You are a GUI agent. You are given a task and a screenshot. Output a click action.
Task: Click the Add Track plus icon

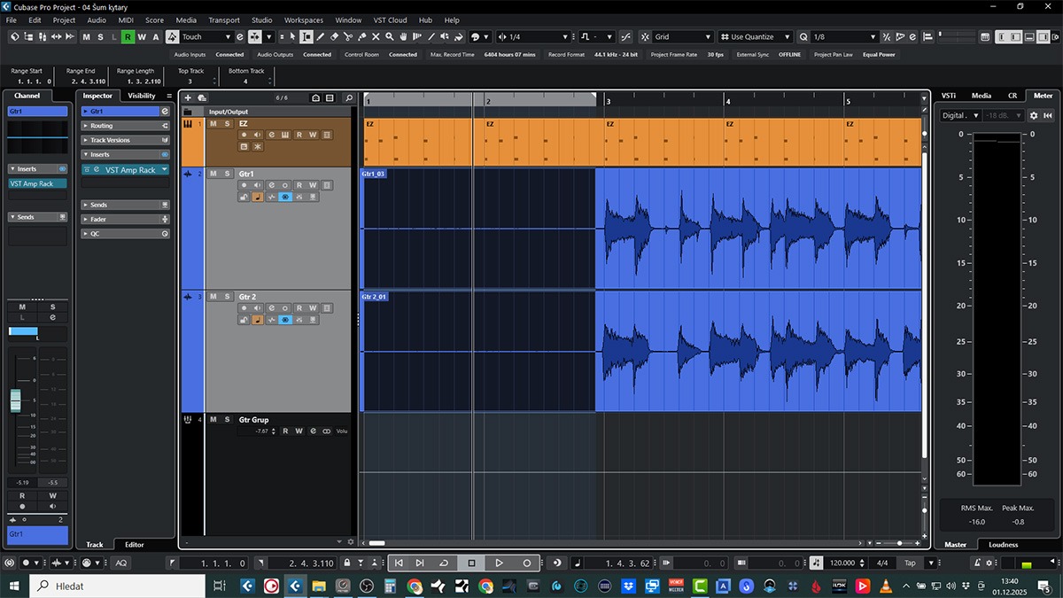(188, 97)
